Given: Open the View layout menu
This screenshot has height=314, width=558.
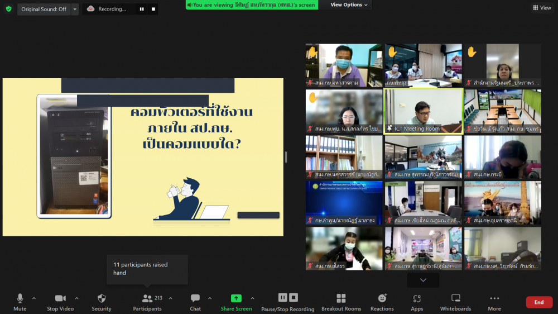Looking at the screenshot, I should (542, 8).
